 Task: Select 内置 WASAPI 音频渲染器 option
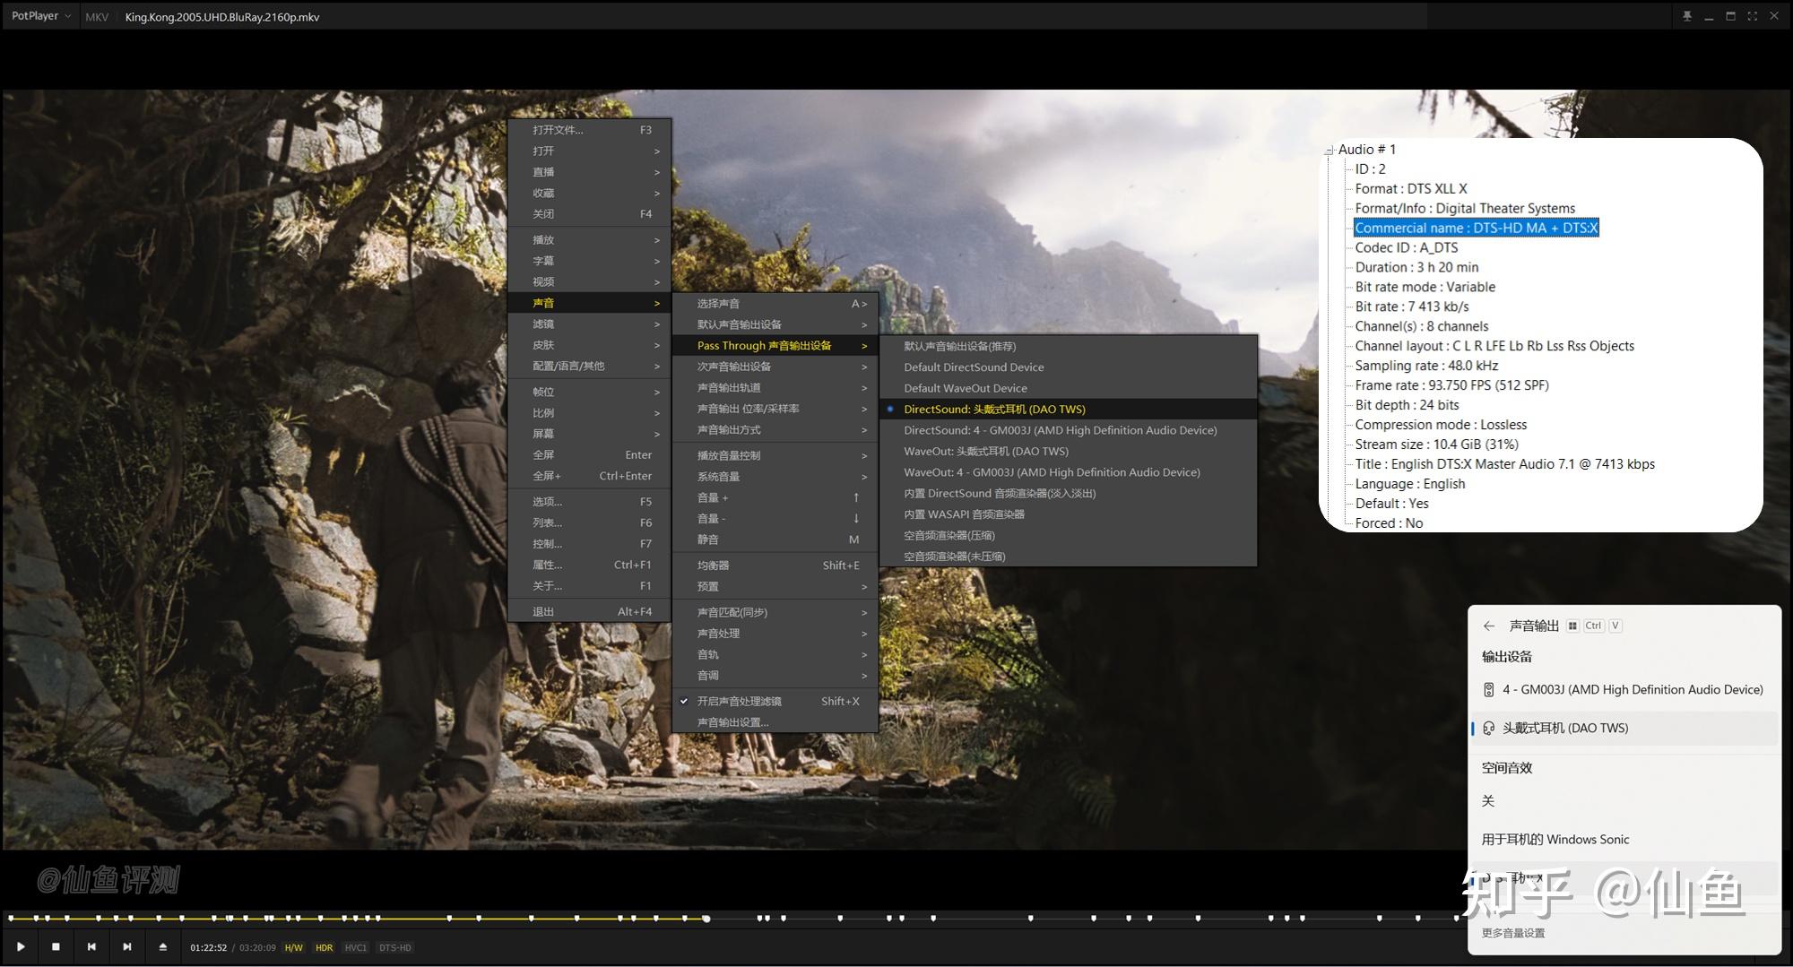tap(1069, 514)
